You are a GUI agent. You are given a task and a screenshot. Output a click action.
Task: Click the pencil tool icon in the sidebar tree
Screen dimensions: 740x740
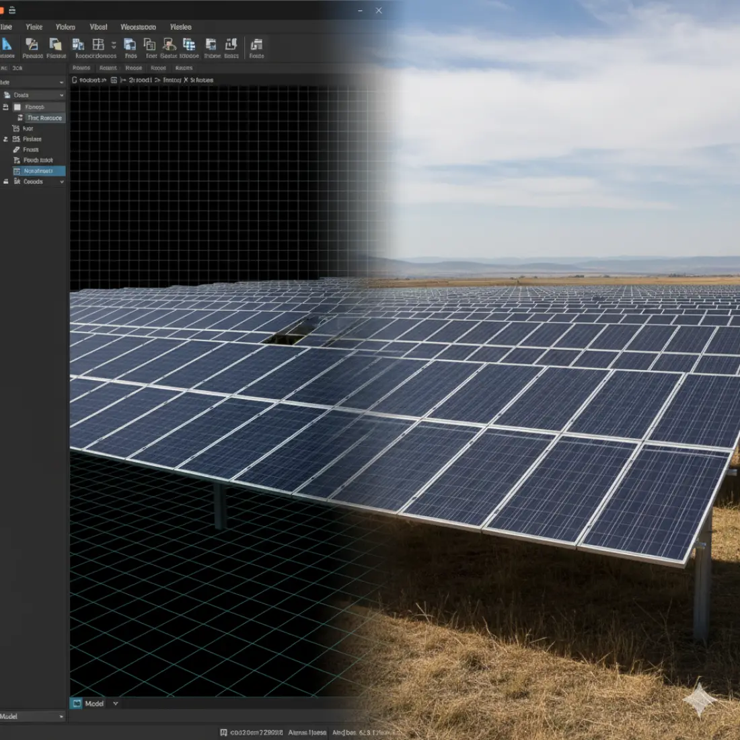click(17, 149)
